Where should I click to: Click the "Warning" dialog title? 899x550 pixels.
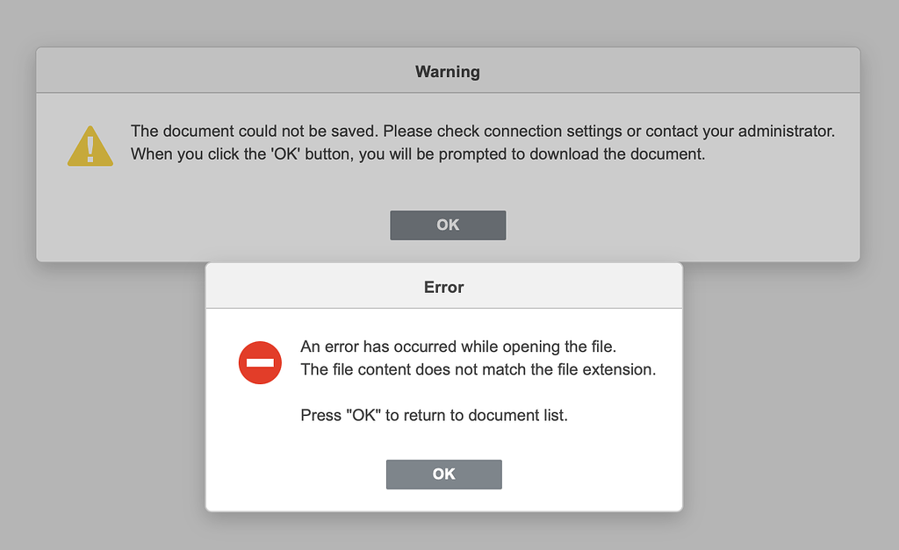coord(448,71)
